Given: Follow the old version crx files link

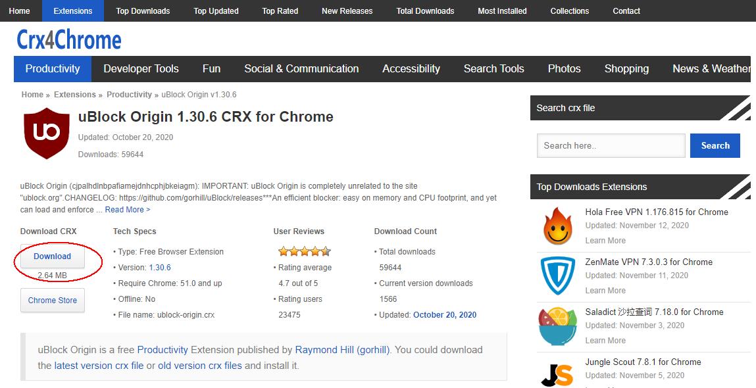Looking at the screenshot, I should point(199,365).
